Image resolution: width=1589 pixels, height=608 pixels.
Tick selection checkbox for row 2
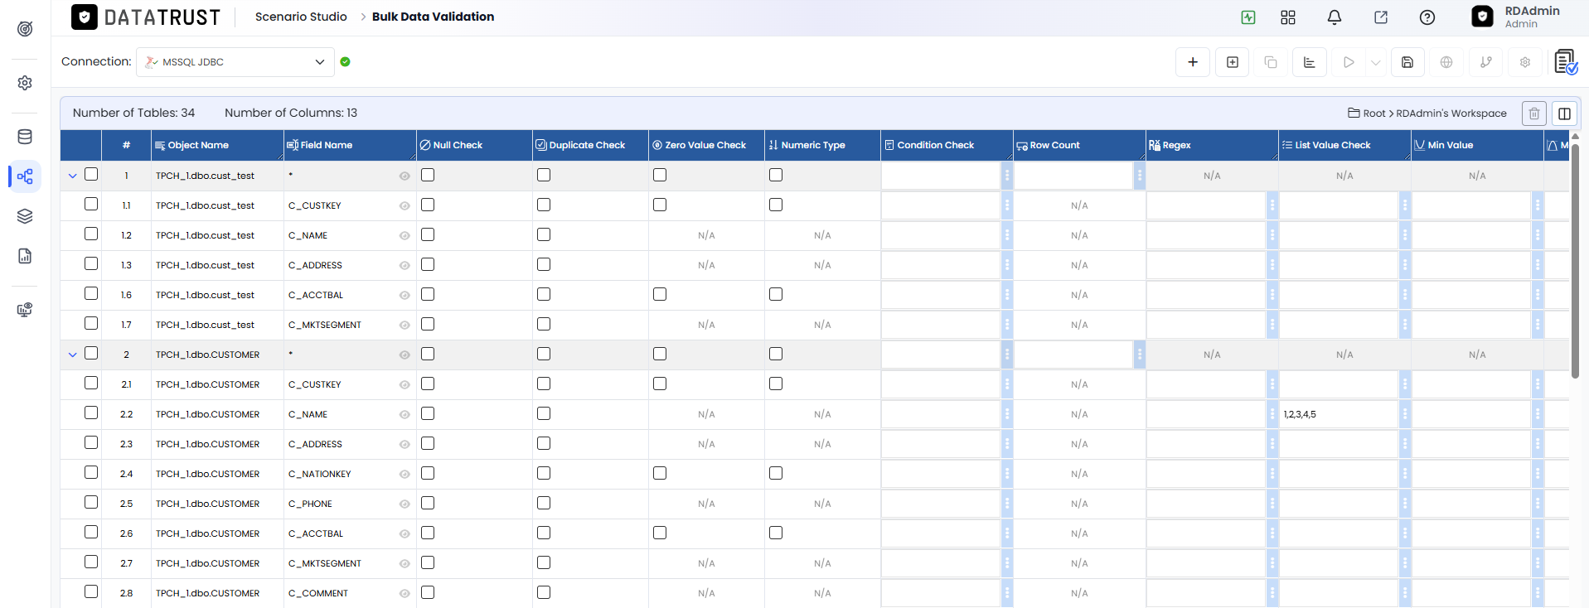tap(91, 354)
